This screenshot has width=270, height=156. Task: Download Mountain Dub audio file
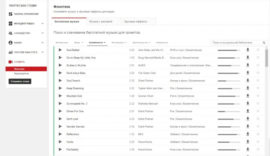(x=247, y=96)
